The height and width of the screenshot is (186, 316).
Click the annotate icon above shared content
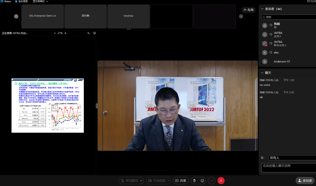pyautogui.click(x=88, y=33)
